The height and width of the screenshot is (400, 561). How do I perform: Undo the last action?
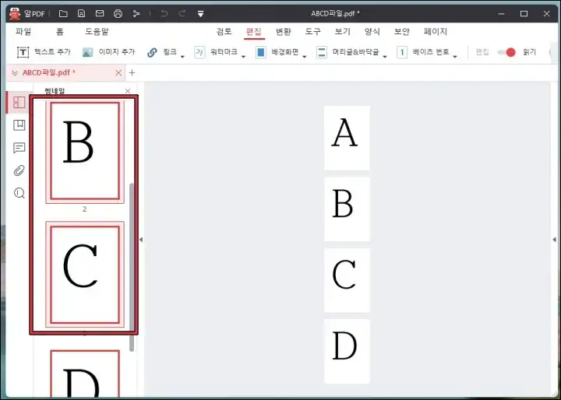pyautogui.click(x=164, y=13)
